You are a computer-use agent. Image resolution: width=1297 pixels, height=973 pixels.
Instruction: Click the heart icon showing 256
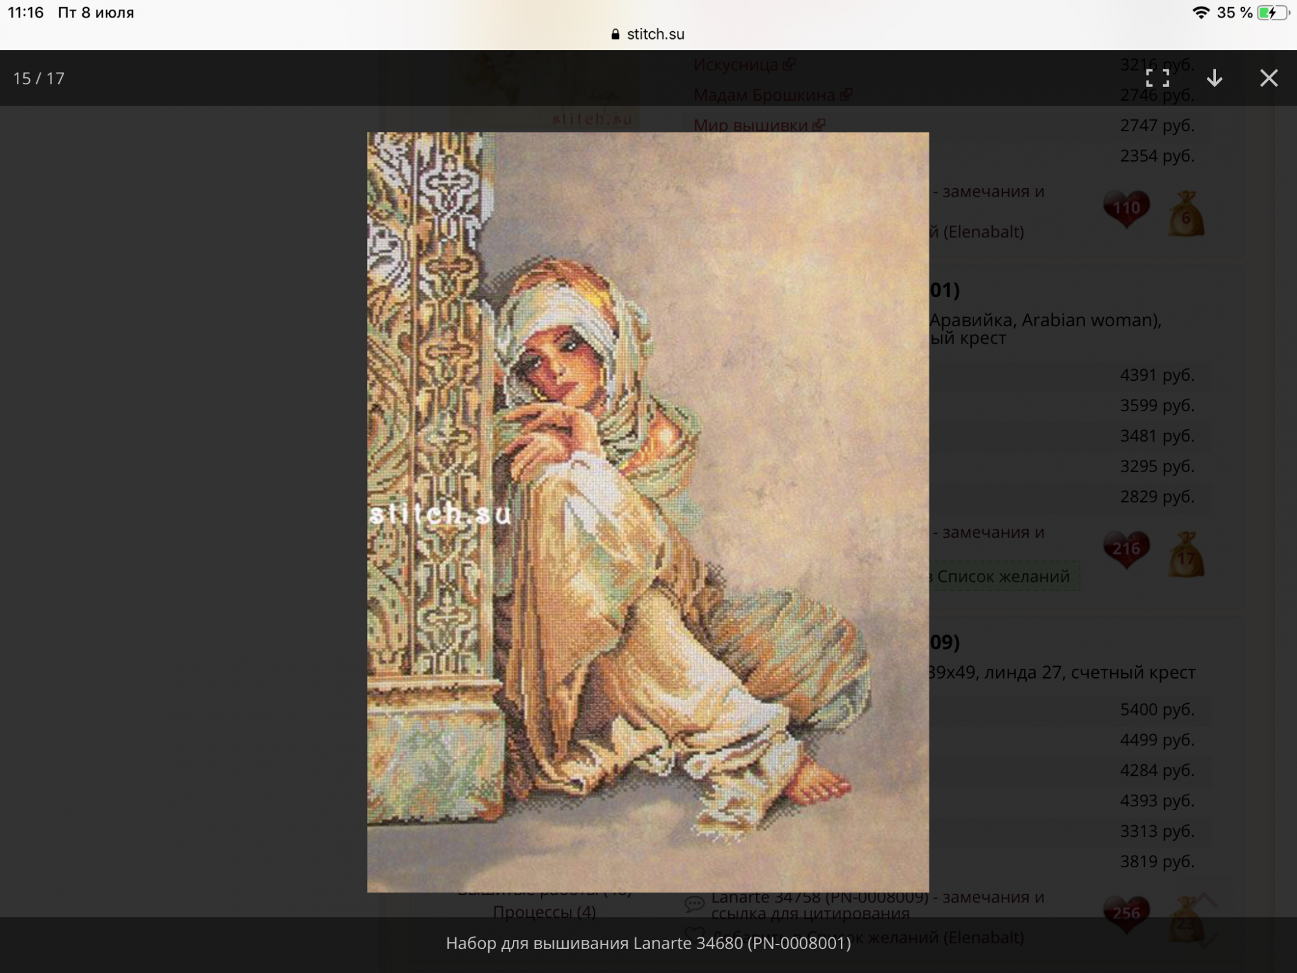tap(1126, 914)
